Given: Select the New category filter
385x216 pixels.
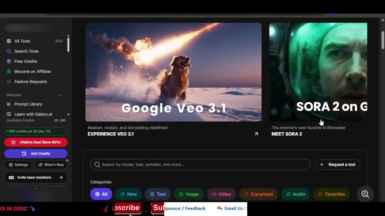Looking at the screenshot, I should [x=128, y=194].
